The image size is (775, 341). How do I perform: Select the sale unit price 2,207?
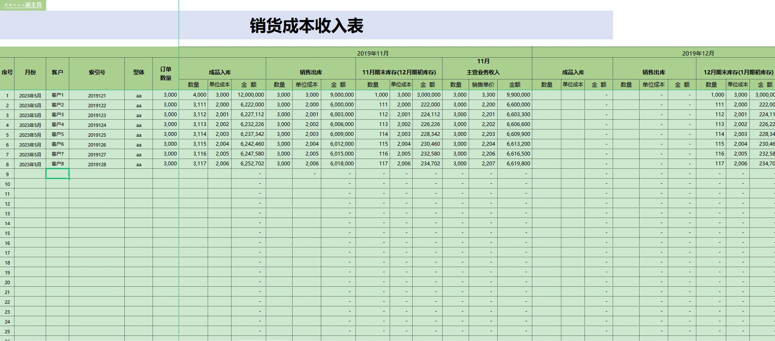click(483, 164)
